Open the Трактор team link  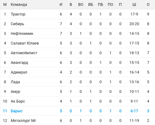(18, 14)
